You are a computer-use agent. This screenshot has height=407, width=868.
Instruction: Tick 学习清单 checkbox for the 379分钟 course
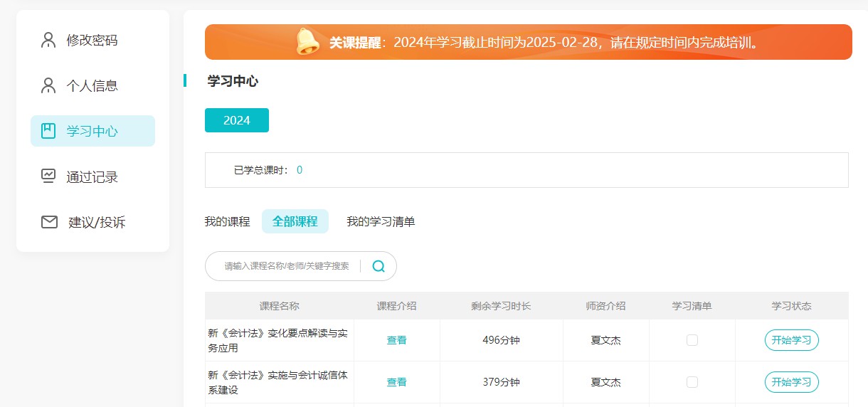coord(692,382)
